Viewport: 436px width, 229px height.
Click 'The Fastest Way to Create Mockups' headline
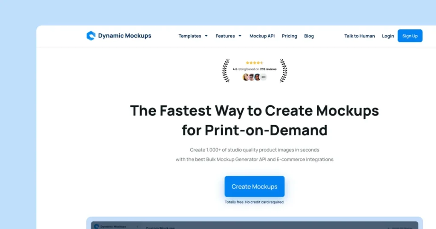[x=255, y=110]
